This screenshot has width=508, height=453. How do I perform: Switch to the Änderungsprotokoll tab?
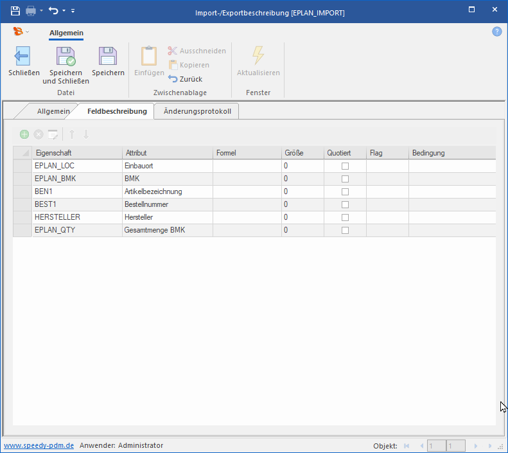click(197, 111)
